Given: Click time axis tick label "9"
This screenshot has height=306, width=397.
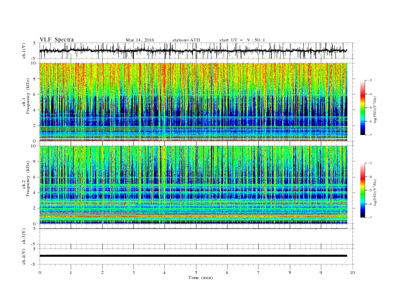Looking at the screenshot, I should click(x=321, y=272).
